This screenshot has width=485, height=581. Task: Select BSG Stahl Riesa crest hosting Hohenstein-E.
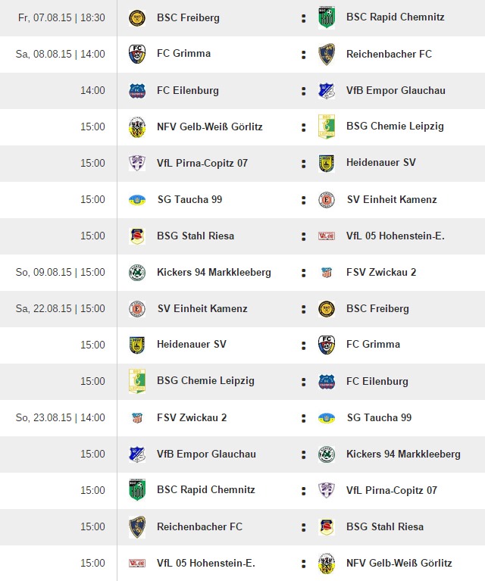tap(137, 236)
